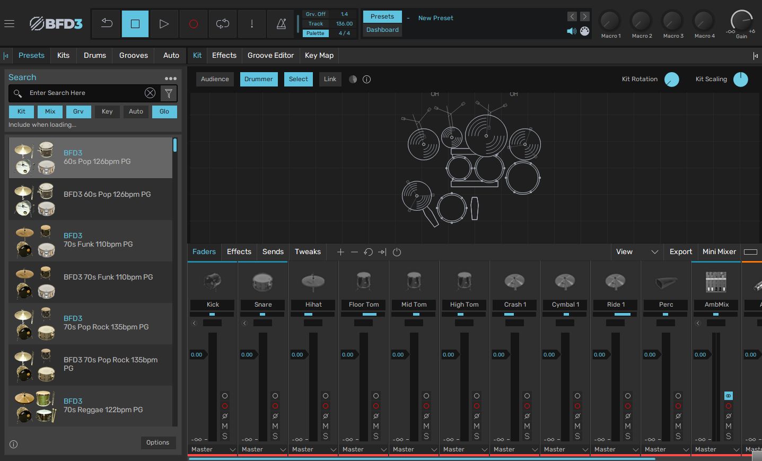Open Snare channel Master output dropdown
The width and height of the screenshot is (762, 461).
[x=264, y=449]
